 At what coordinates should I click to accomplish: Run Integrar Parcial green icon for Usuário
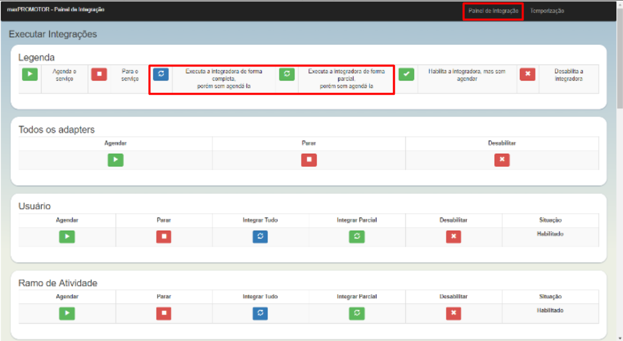click(357, 237)
